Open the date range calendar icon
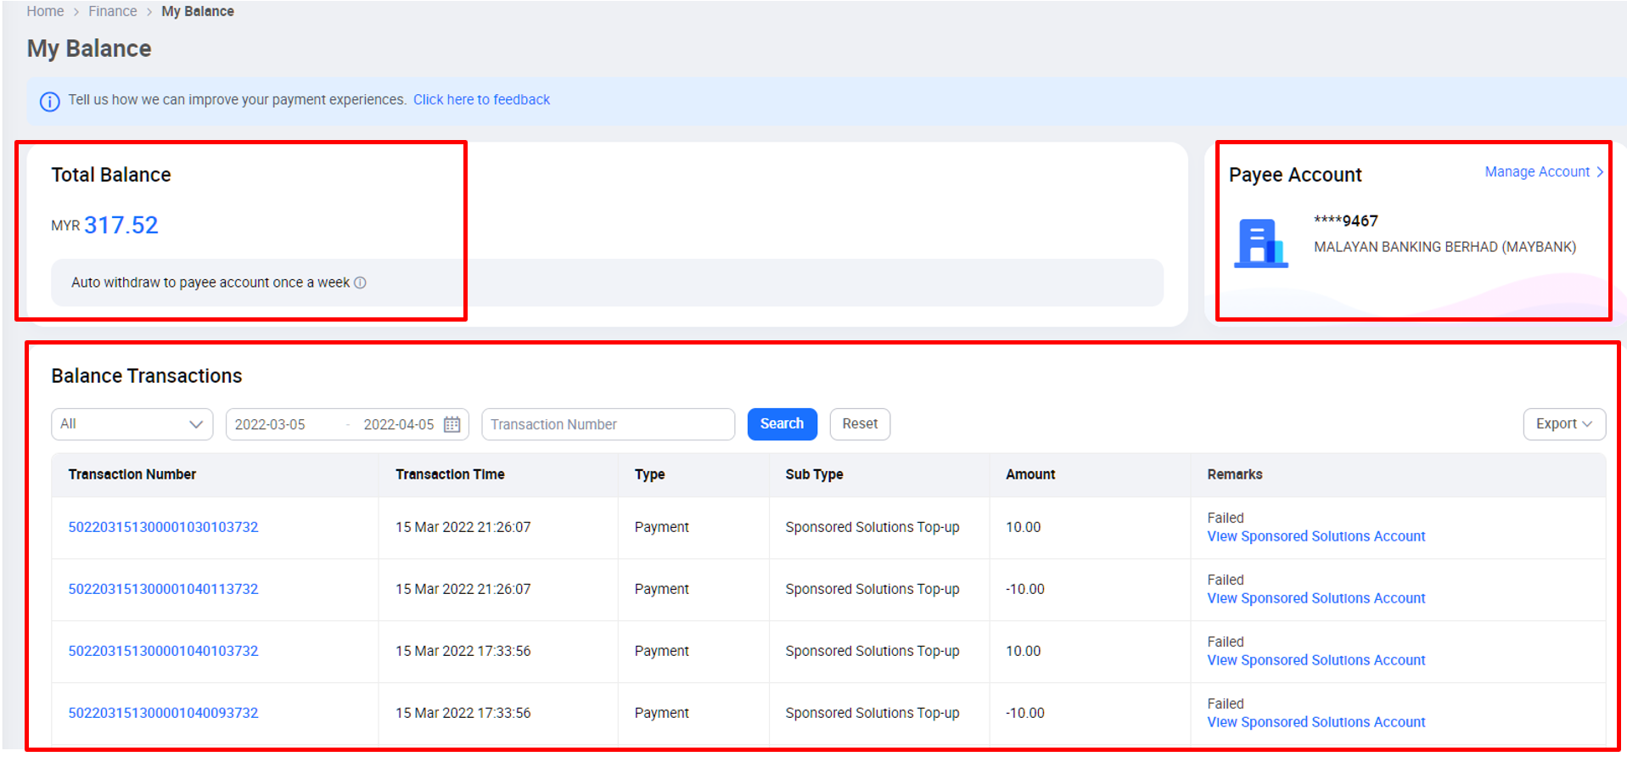1627x762 pixels. coord(452,424)
